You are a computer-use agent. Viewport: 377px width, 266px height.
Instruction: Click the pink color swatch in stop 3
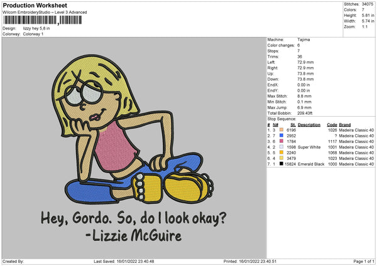(x=281, y=141)
